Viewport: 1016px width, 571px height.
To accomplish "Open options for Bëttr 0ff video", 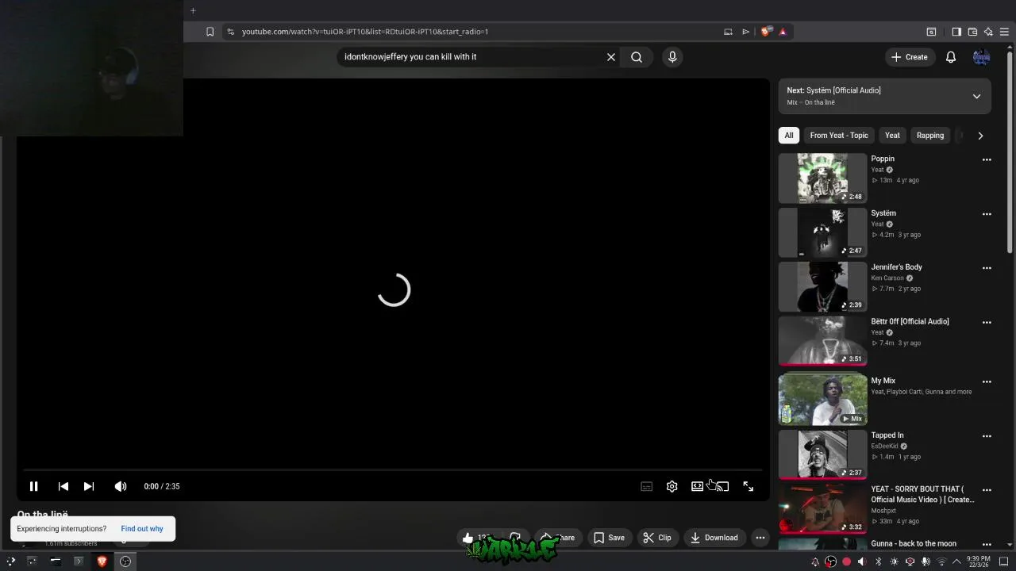I will [987, 323].
